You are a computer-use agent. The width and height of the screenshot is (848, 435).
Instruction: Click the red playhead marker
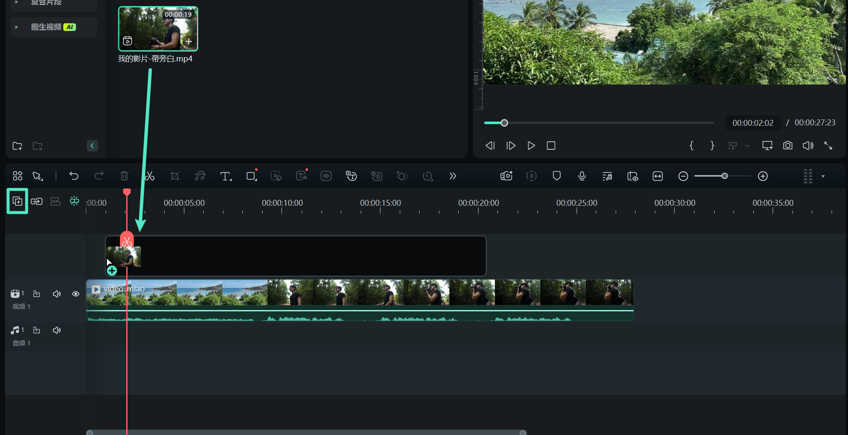coord(127,192)
